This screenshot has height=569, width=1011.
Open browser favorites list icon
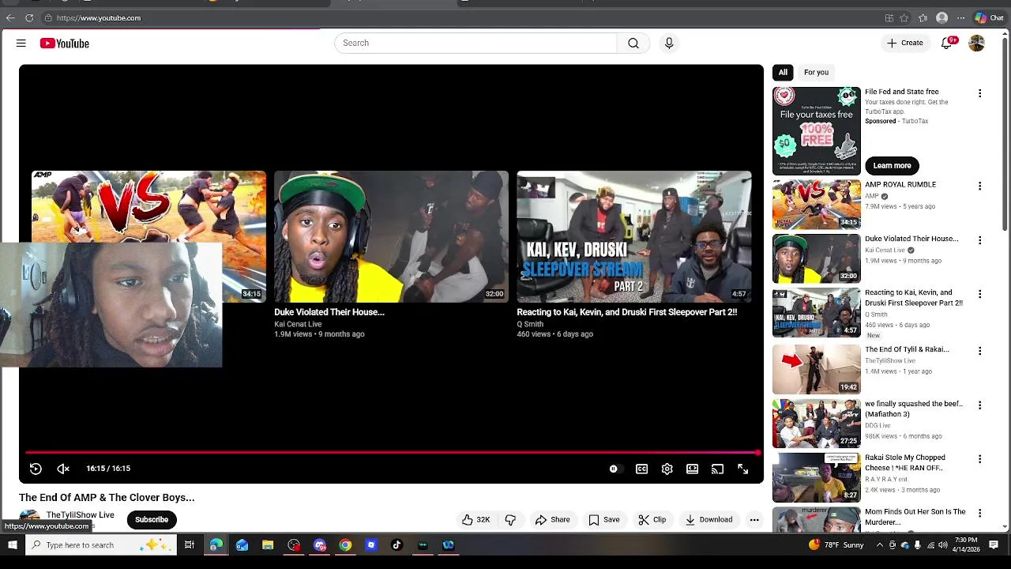(x=923, y=18)
